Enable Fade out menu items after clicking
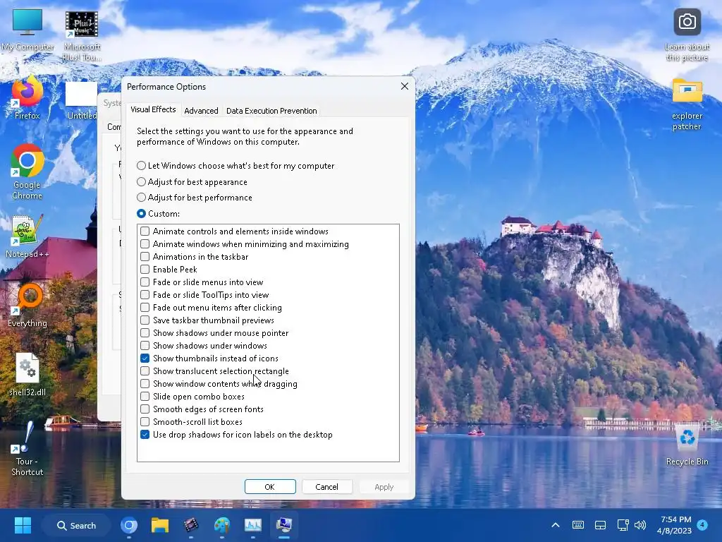The image size is (722, 542). pos(145,308)
